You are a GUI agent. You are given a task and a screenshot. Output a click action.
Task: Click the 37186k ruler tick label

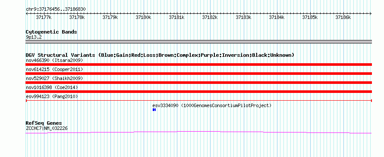tap(343, 17)
